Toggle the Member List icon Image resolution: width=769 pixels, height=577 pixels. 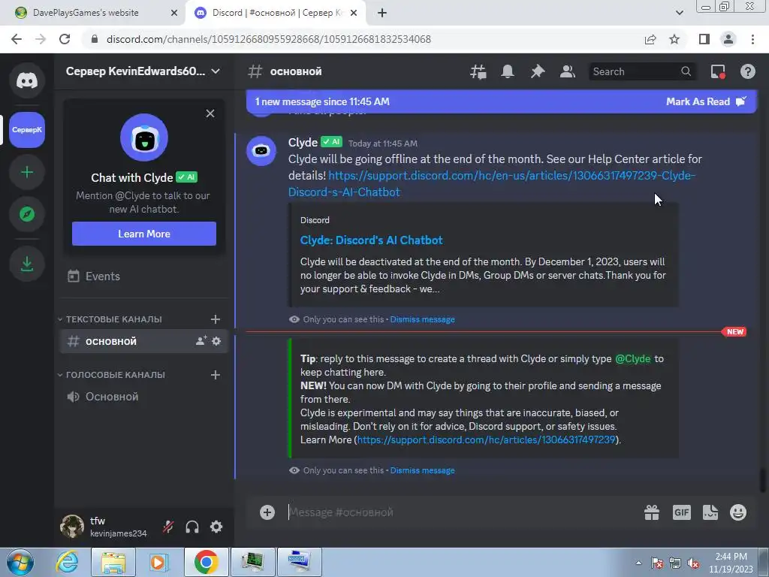point(568,71)
